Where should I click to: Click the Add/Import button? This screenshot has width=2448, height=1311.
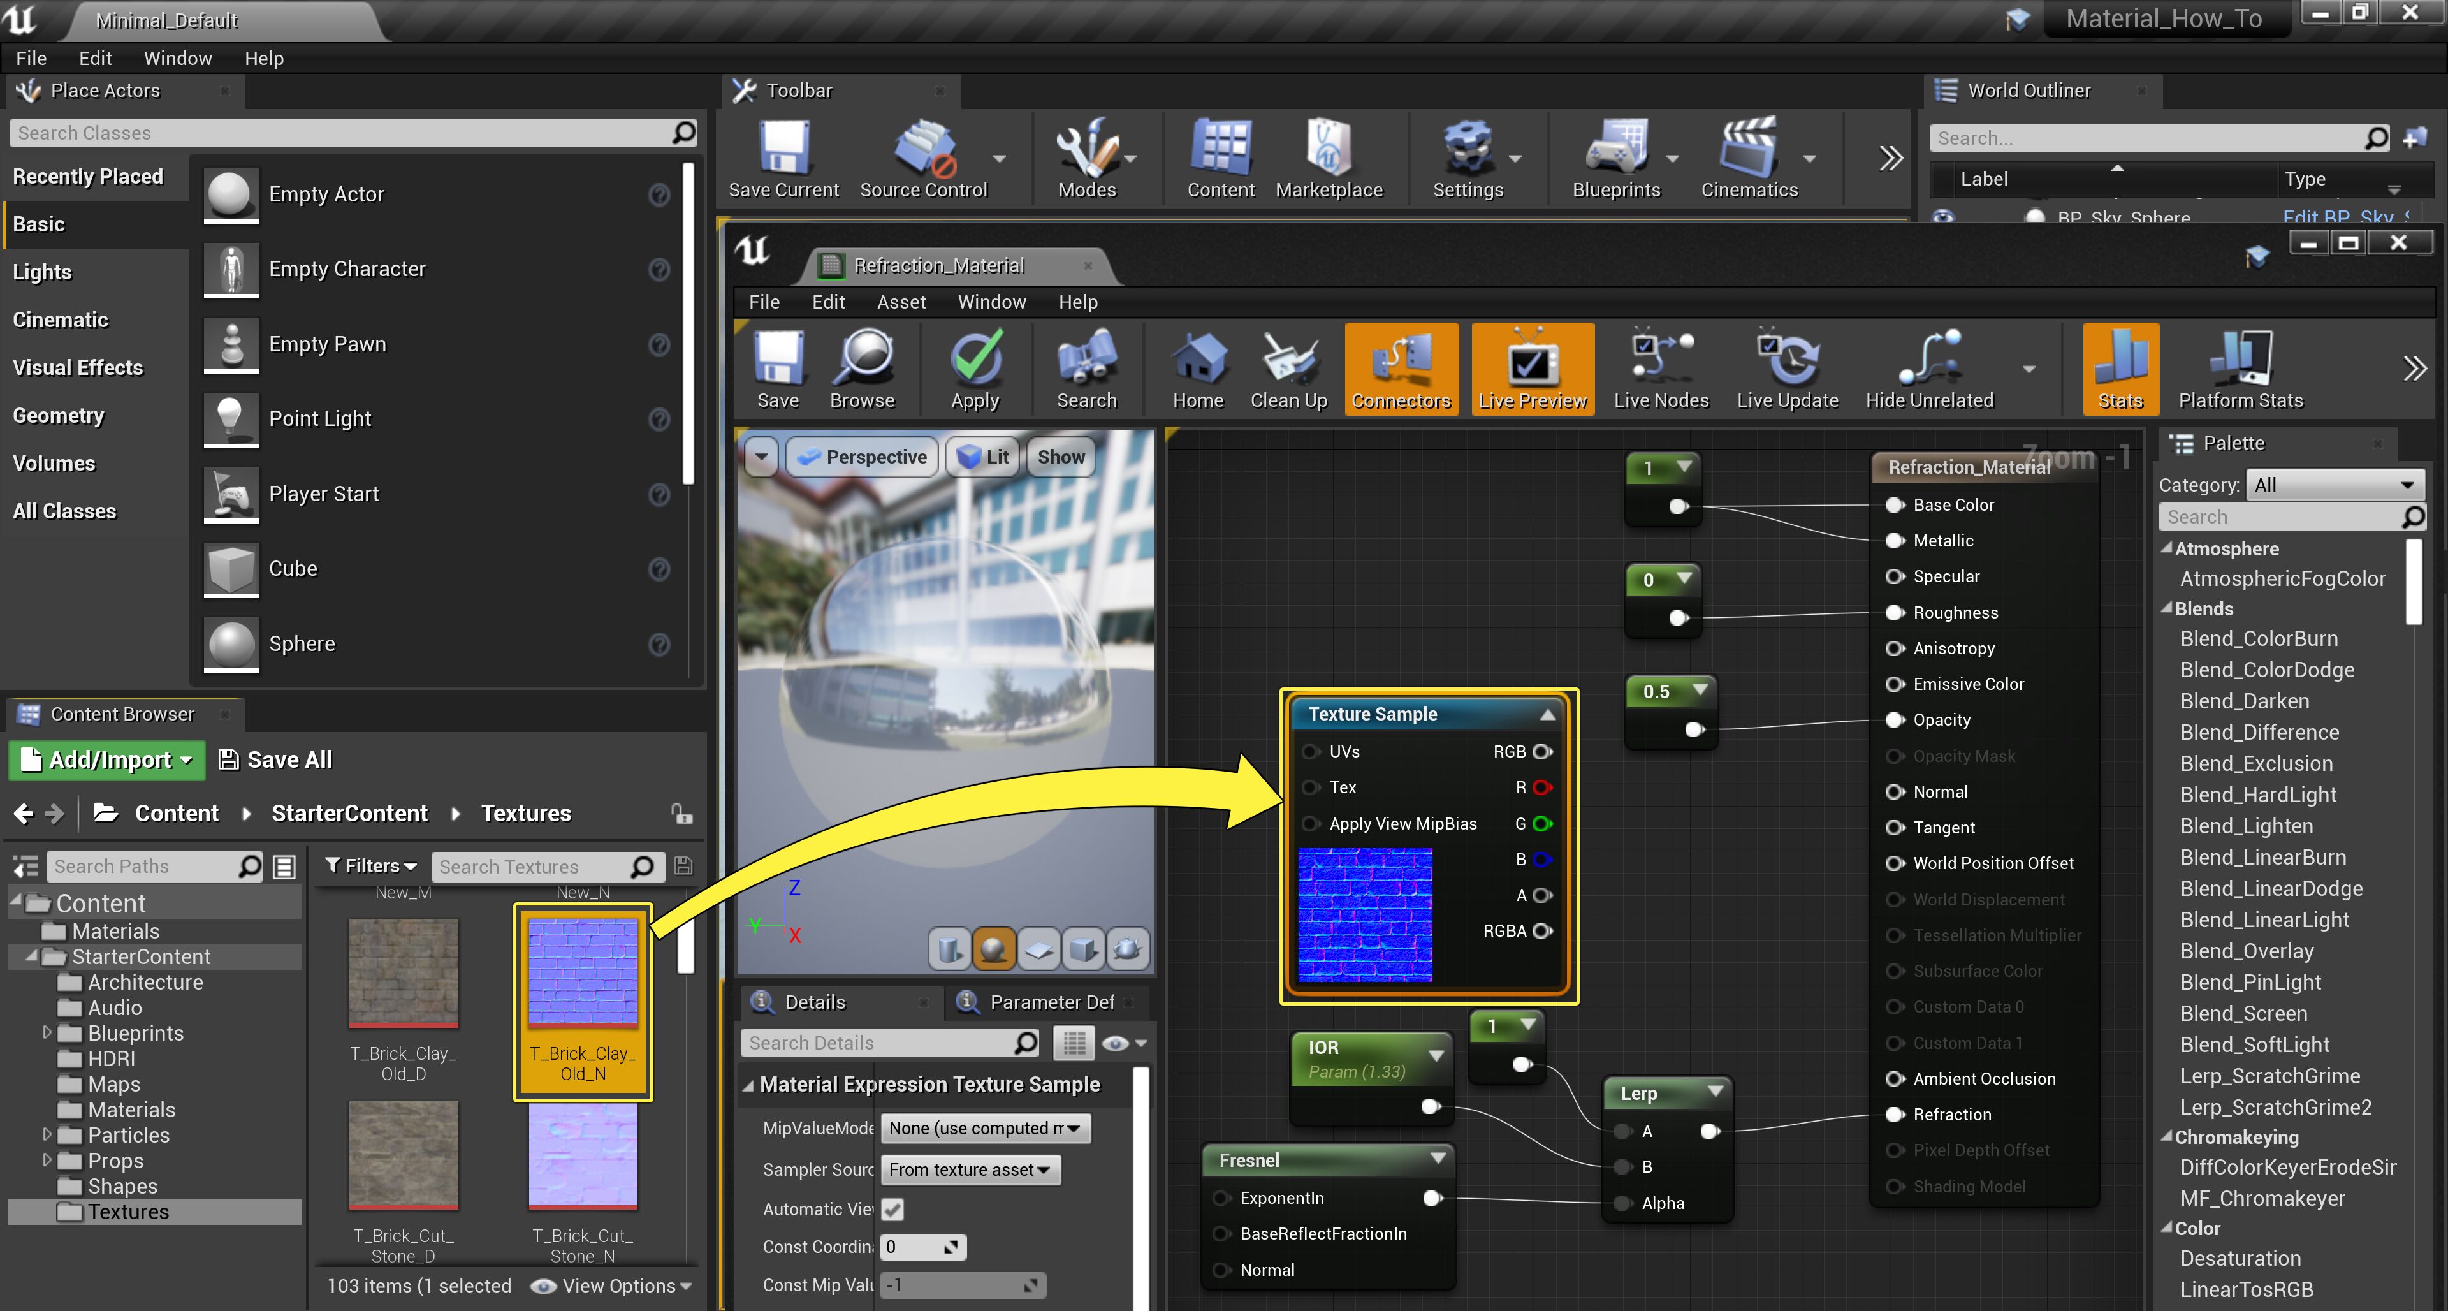(x=106, y=759)
